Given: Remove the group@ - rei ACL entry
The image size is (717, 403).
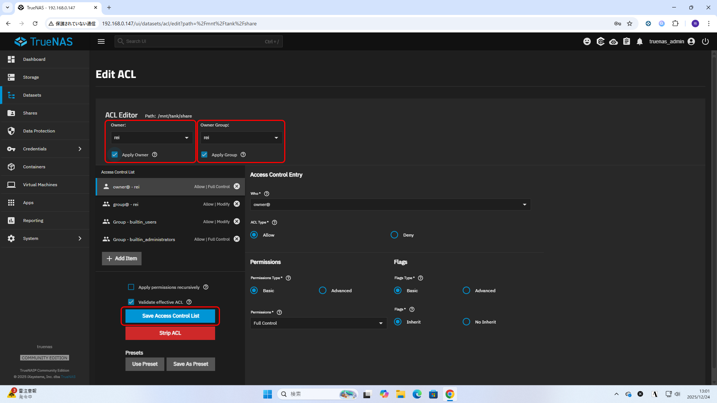Looking at the screenshot, I should (237, 204).
